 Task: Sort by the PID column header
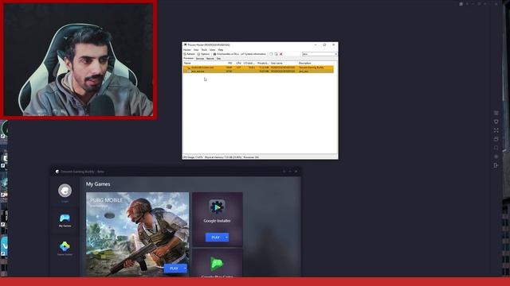229,64
